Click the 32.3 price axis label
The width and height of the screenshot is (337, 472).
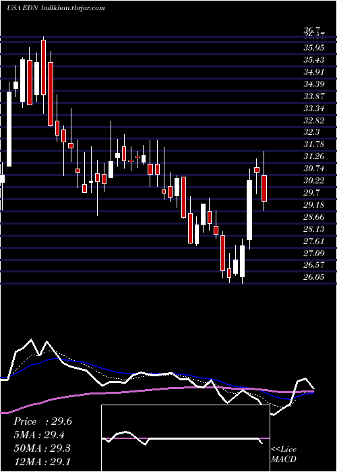[311, 132]
